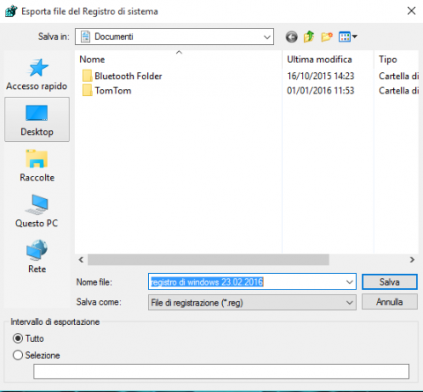Select the Selezione radio button

pos(18,355)
